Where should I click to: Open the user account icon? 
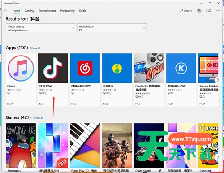click(199, 11)
